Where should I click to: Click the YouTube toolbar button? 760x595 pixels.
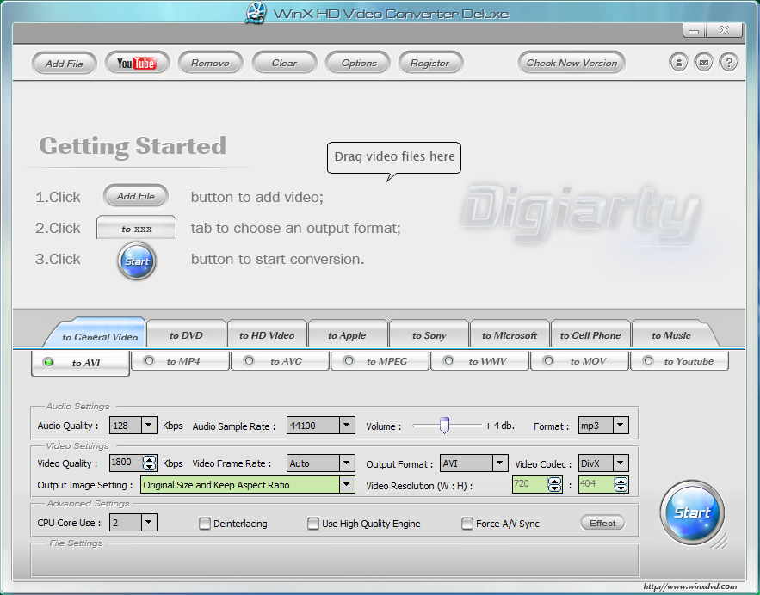click(x=137, y=63)
